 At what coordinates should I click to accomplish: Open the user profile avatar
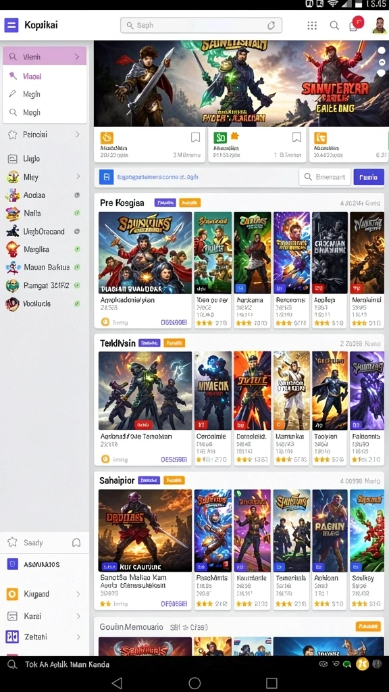pyautogui.click(x=380, y=25)
